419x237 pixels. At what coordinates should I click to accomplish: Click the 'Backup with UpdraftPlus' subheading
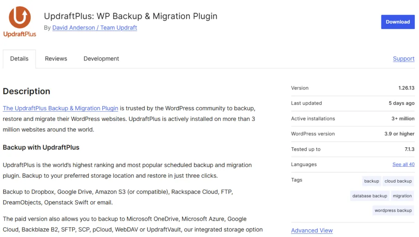pos(41,148)
